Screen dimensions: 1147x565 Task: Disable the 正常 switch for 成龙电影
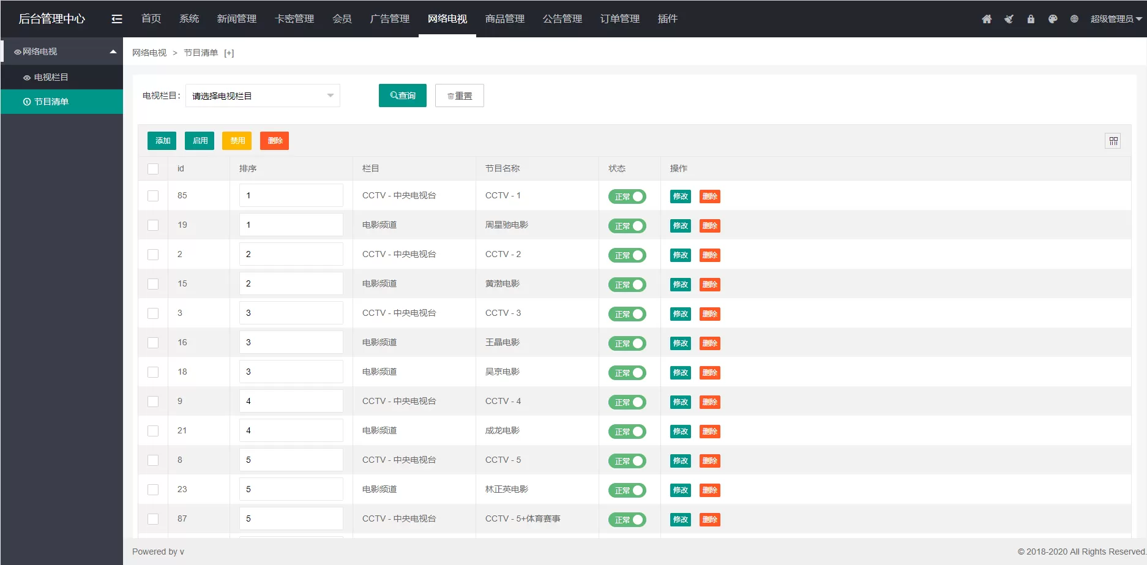coord(627,432)
